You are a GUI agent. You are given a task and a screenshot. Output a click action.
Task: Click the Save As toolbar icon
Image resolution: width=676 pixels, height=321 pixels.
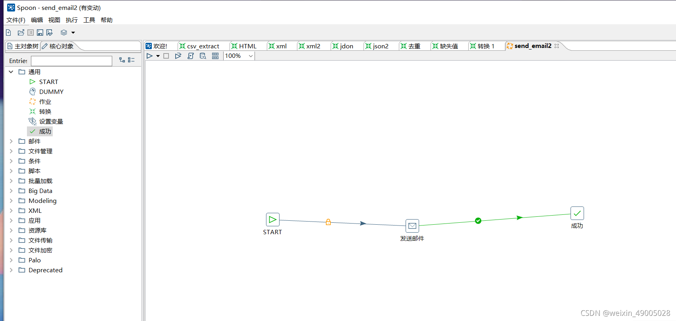pos(50,32)
